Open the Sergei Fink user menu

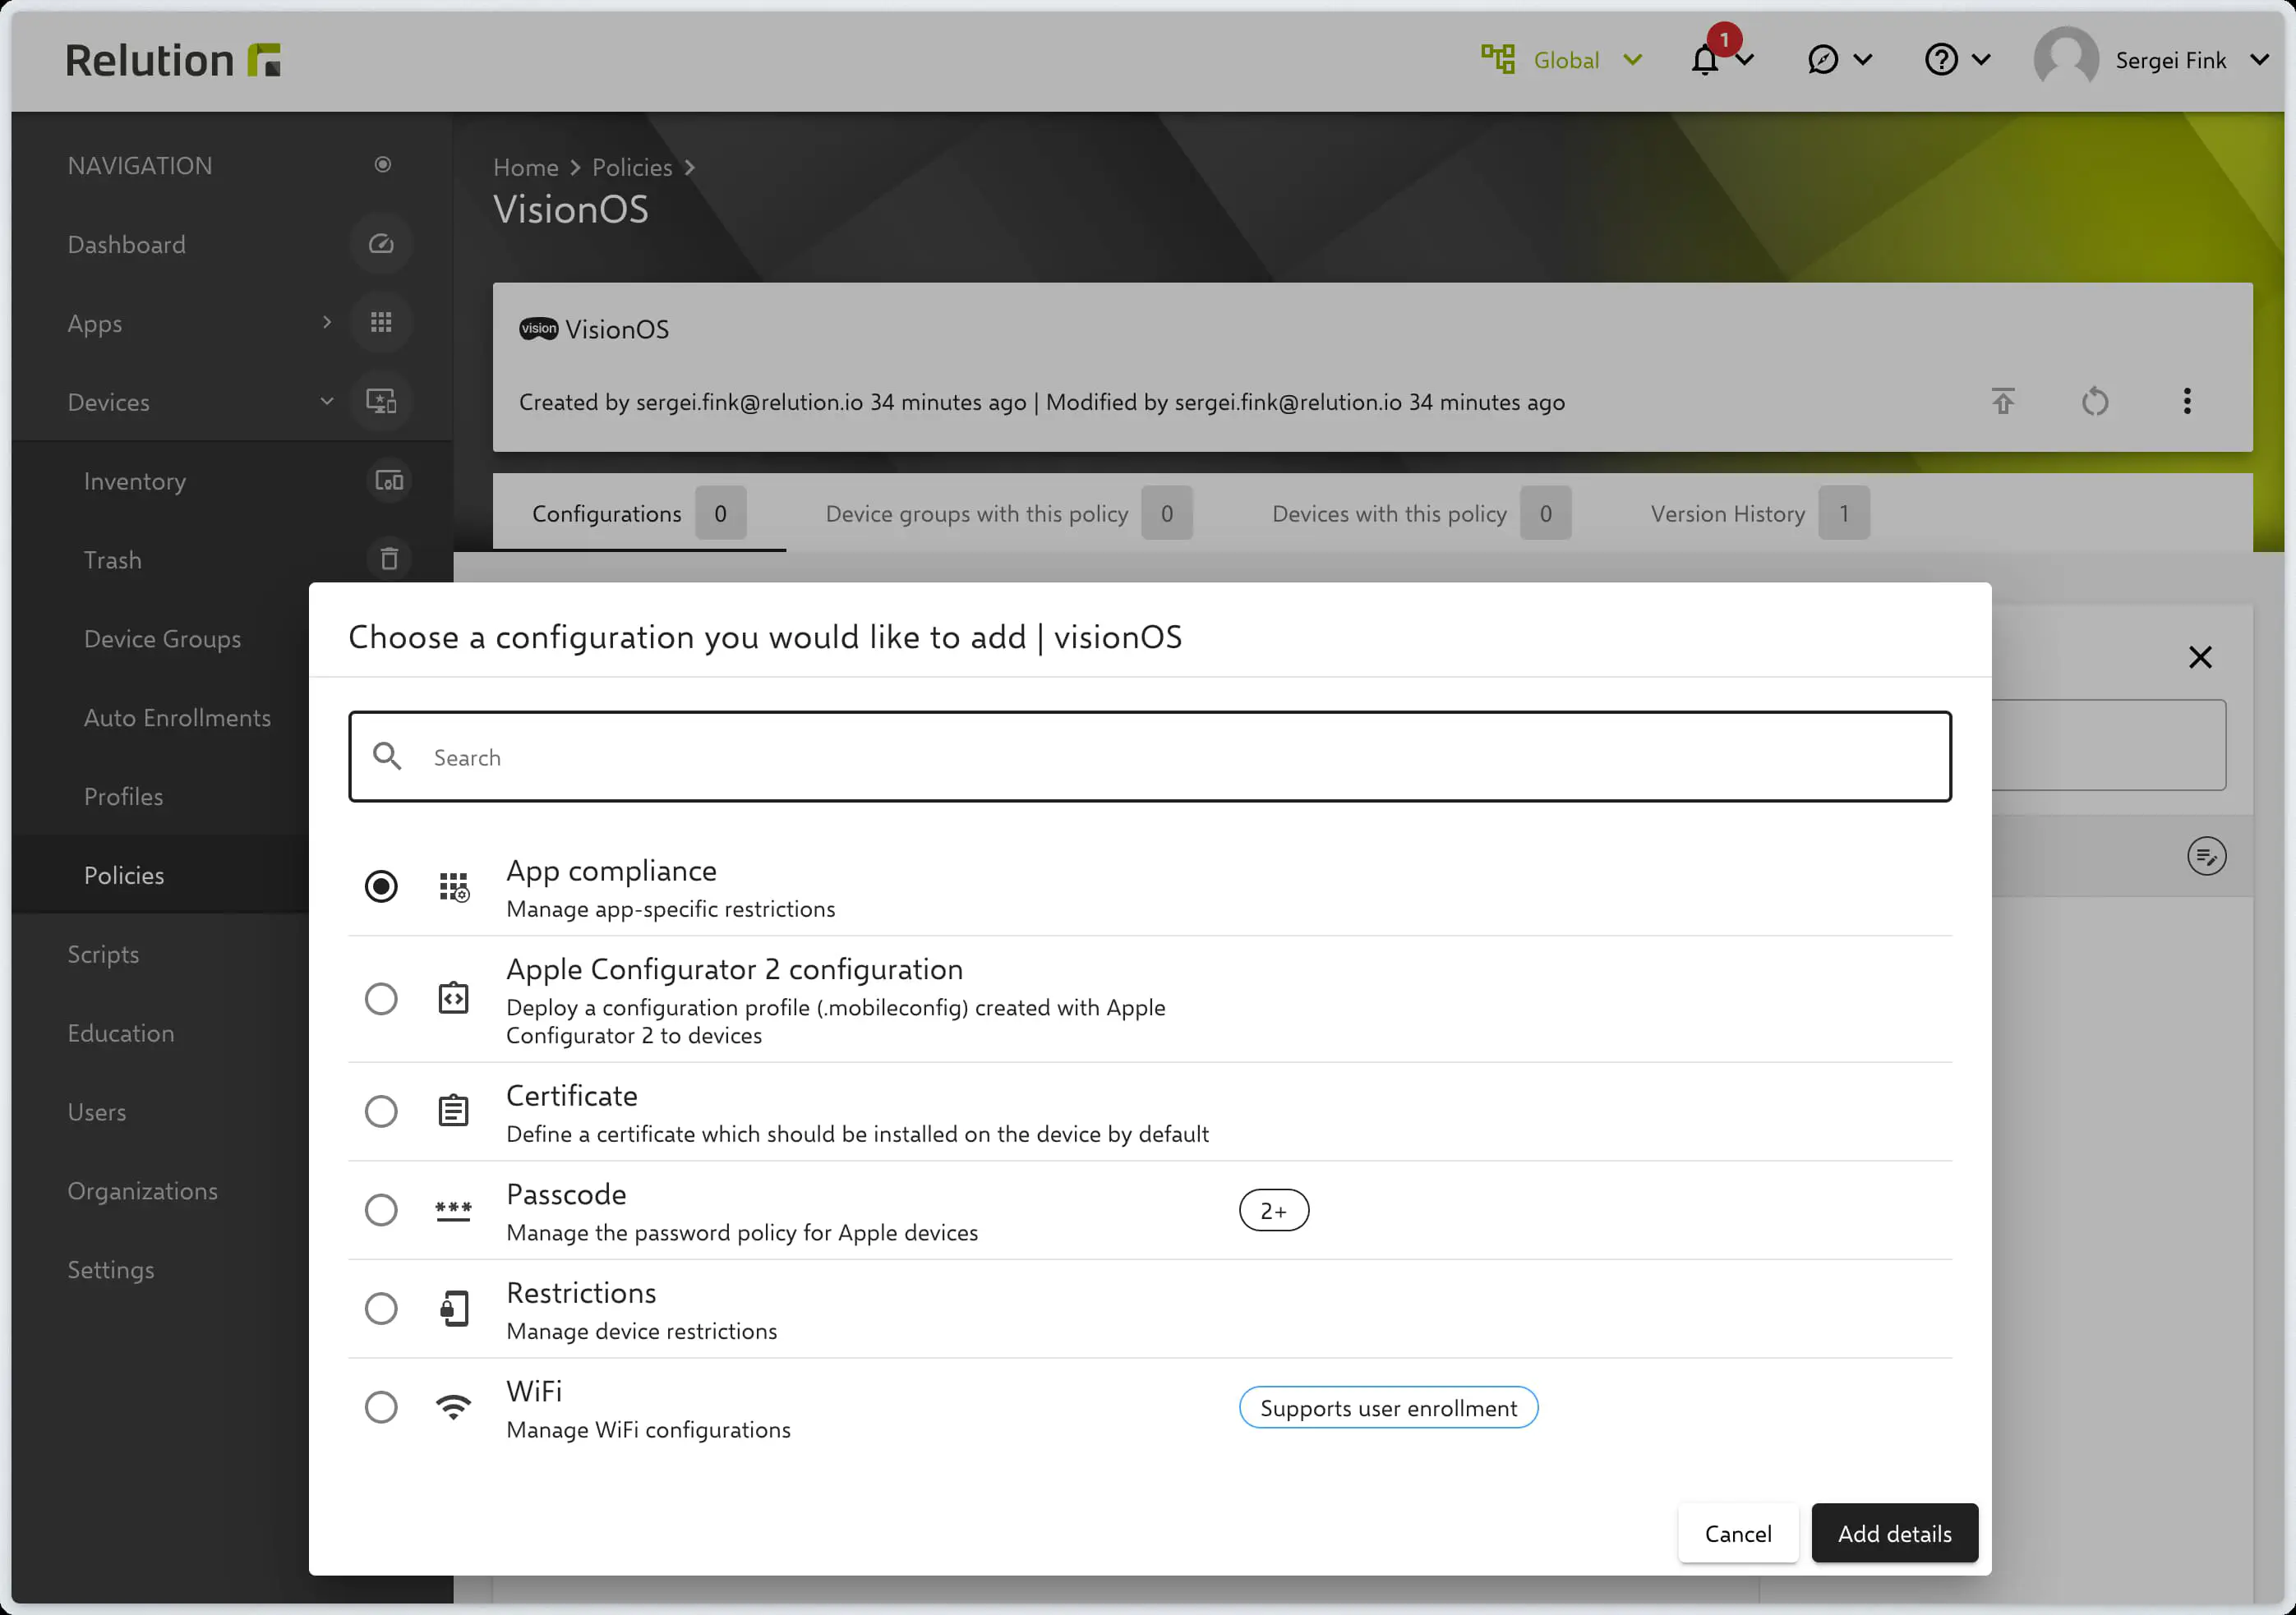pos(2169,61)
